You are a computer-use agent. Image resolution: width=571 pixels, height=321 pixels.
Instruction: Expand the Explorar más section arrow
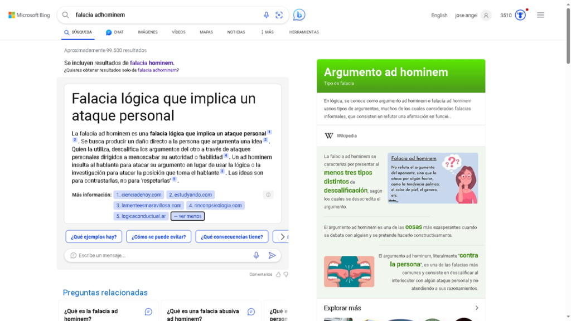click(477, 308)
